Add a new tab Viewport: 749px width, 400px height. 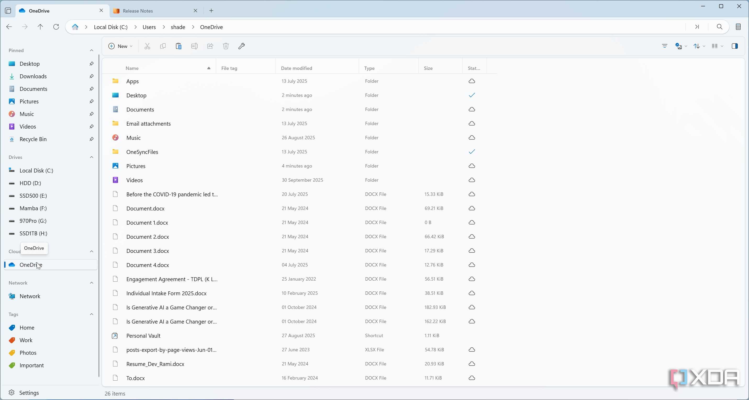point(211,11)
